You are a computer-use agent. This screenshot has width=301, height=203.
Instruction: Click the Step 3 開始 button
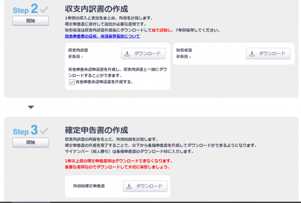click(x=31, y=142)
